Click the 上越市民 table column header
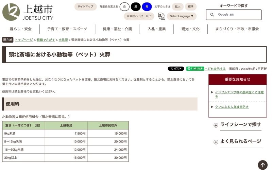The width and height of the screenshot is (272, 170). click(66, 125)
